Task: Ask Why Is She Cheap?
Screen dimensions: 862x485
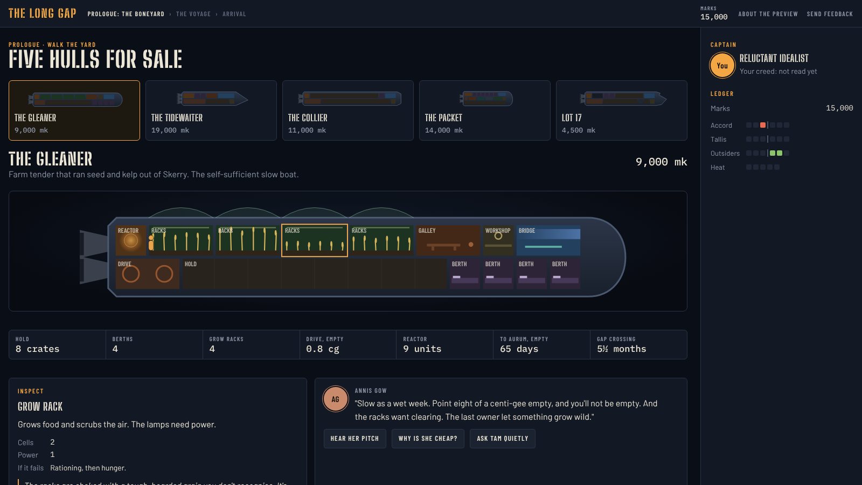Action: [428, 439]
